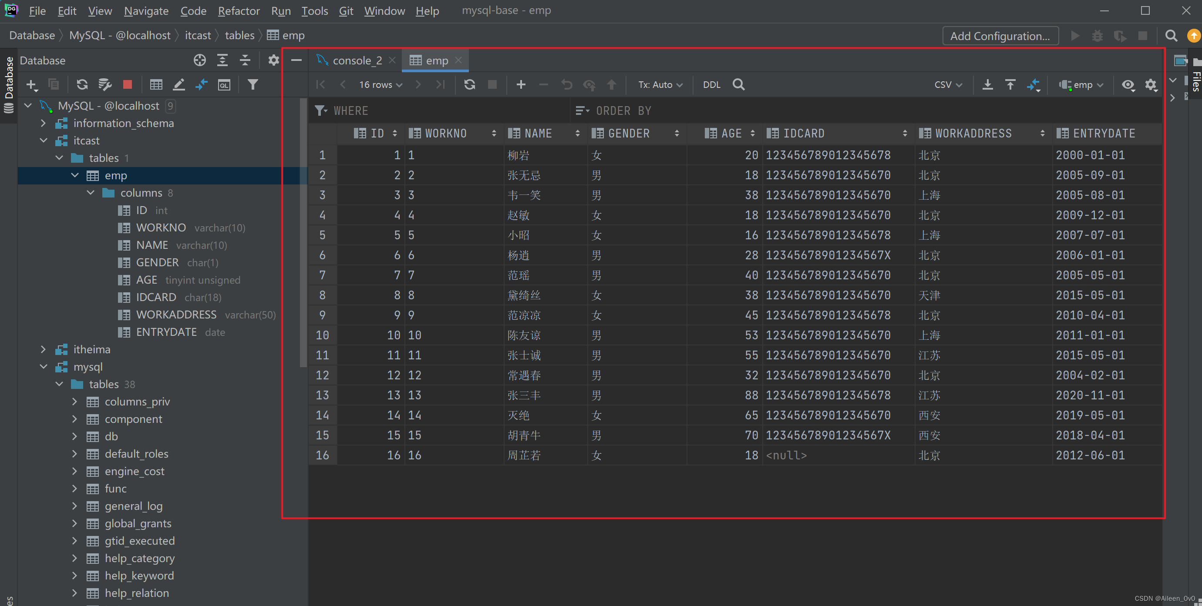This screenshot has width=1202, height=606.
Task: Toggle the eye view-options icon
Action: pyautogui.click(x=1128, y=84)
